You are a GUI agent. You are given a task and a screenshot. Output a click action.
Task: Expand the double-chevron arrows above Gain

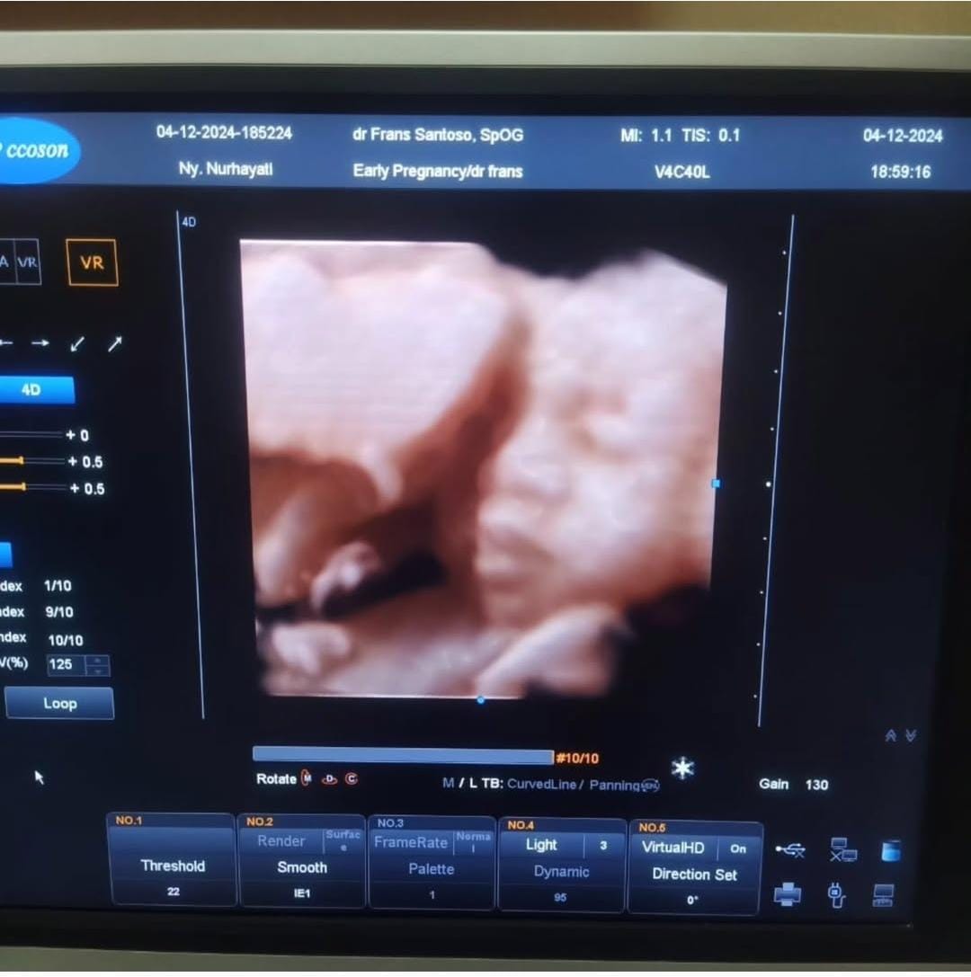pos(900,736)
